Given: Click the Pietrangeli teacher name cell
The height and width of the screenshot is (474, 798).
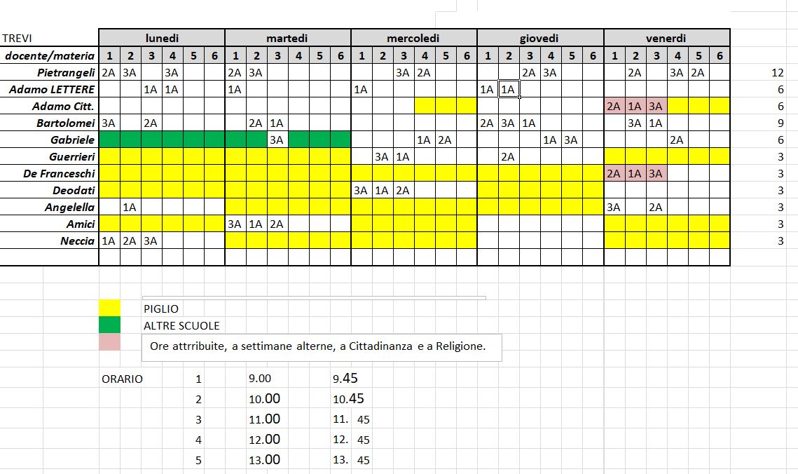Looking at the screenshot, I should 67,72.
